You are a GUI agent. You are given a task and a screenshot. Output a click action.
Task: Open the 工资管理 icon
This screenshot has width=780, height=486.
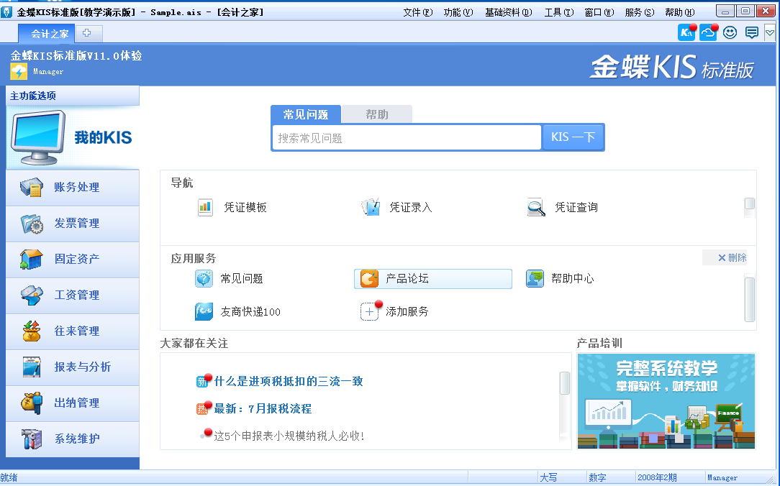32,295
